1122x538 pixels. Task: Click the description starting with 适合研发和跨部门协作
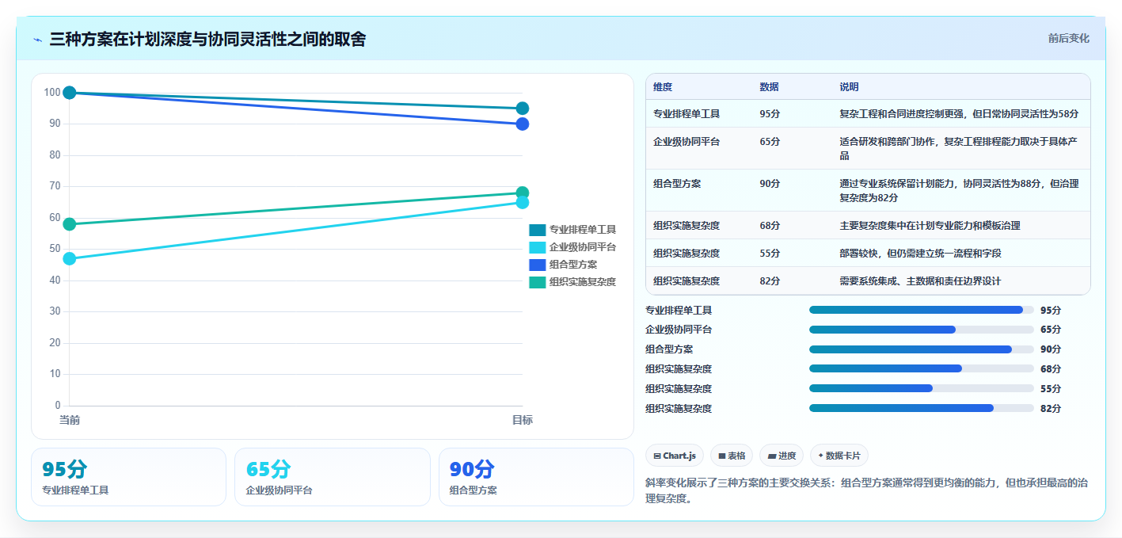pos(959,149)
